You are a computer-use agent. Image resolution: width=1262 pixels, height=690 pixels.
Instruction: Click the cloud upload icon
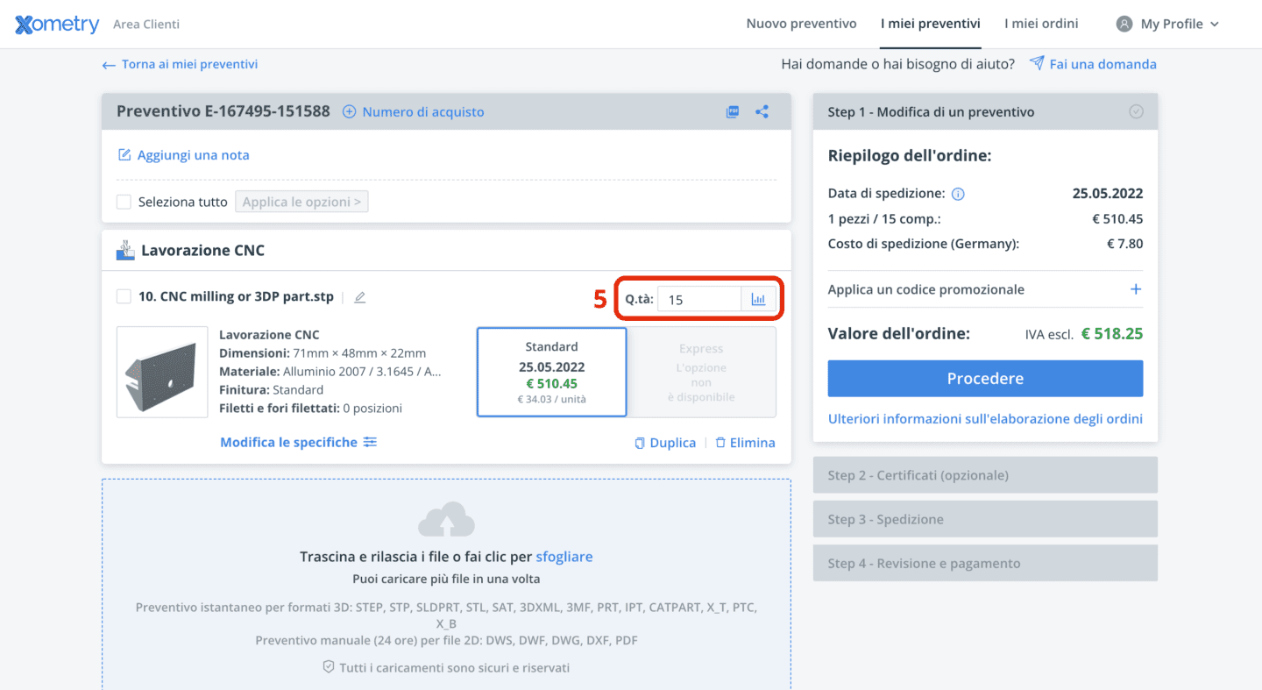pyautogui.click(x=446, y=520)
